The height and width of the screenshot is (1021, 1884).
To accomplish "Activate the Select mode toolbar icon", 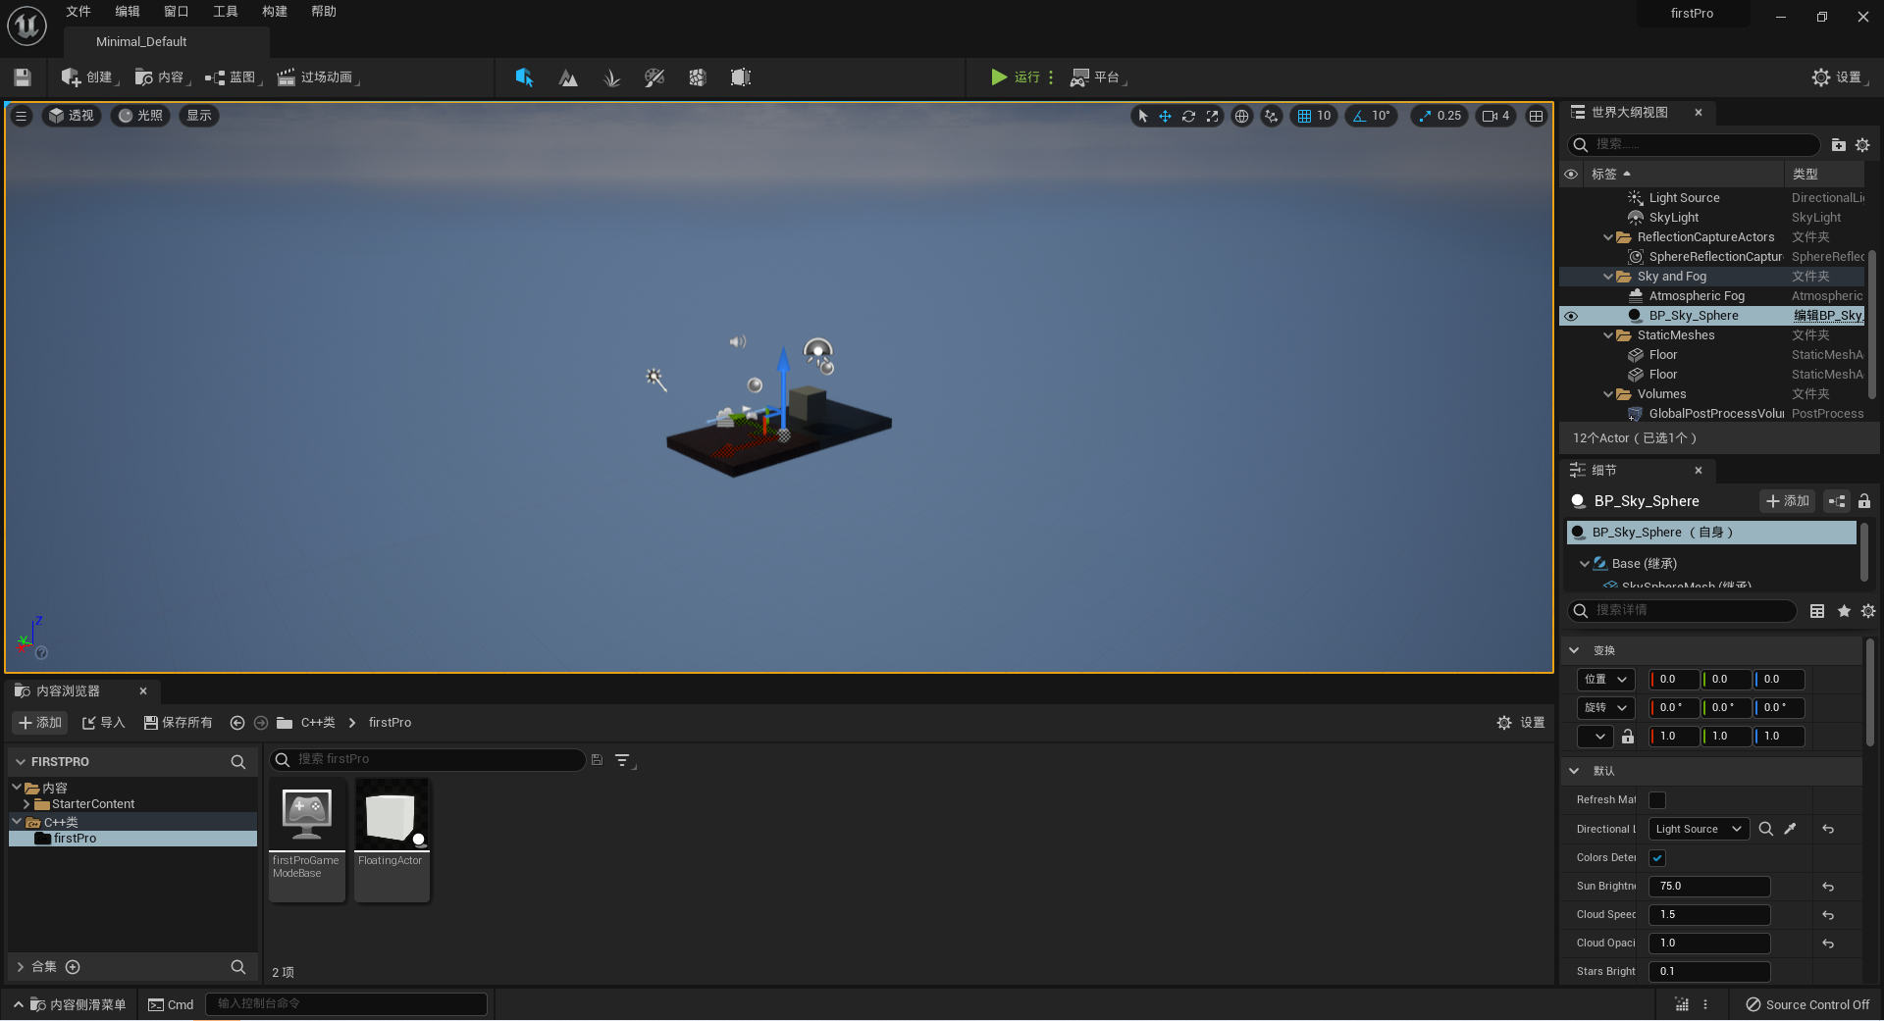I will [x=524, y=77].
